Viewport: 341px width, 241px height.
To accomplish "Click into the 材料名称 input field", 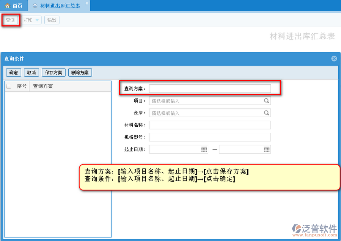I will (210, 125).
